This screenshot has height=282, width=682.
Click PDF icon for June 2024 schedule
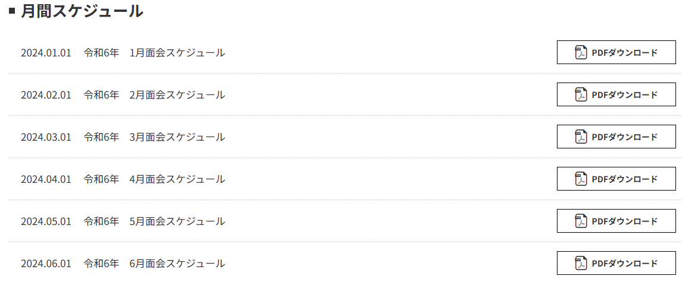point(581,263)
